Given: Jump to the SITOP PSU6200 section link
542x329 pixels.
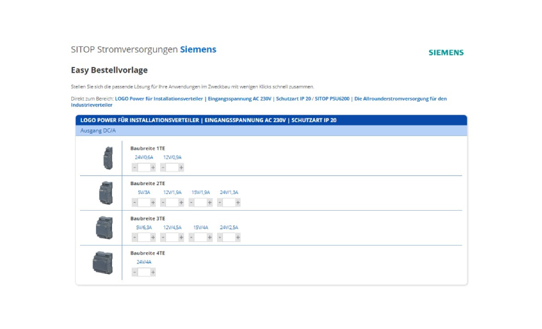Looking at the screenshot, I should (332, 98).
